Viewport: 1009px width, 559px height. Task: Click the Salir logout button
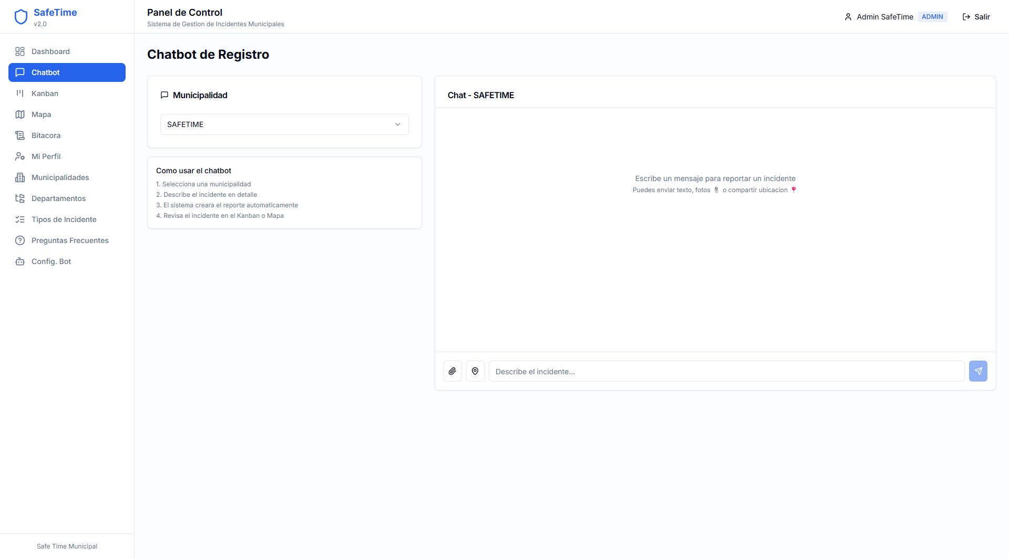click(976, 17)
